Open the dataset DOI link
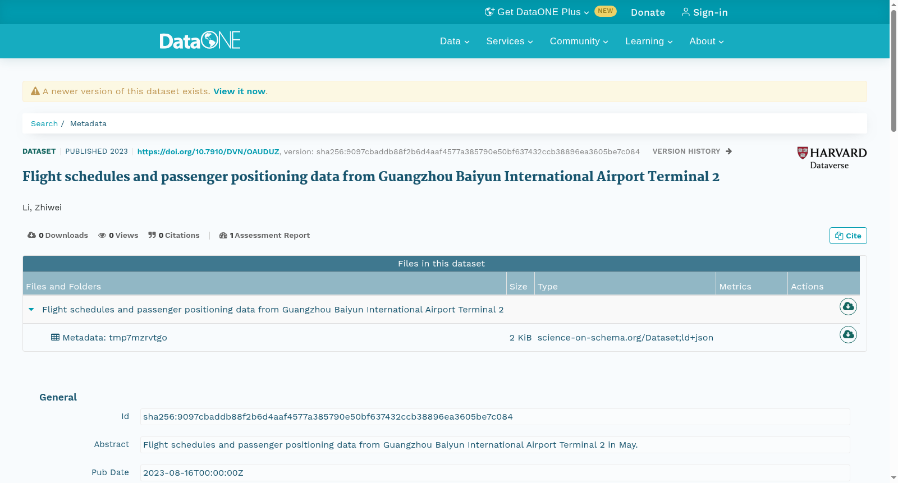The image size is (898, 483). pos(208,151)
